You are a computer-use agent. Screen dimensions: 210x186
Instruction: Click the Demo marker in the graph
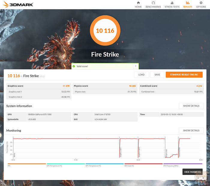[14, 155]
